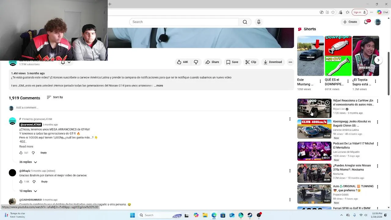
Task: Open Este Mustang short thumbnail
Action: [x=311, y=56]
